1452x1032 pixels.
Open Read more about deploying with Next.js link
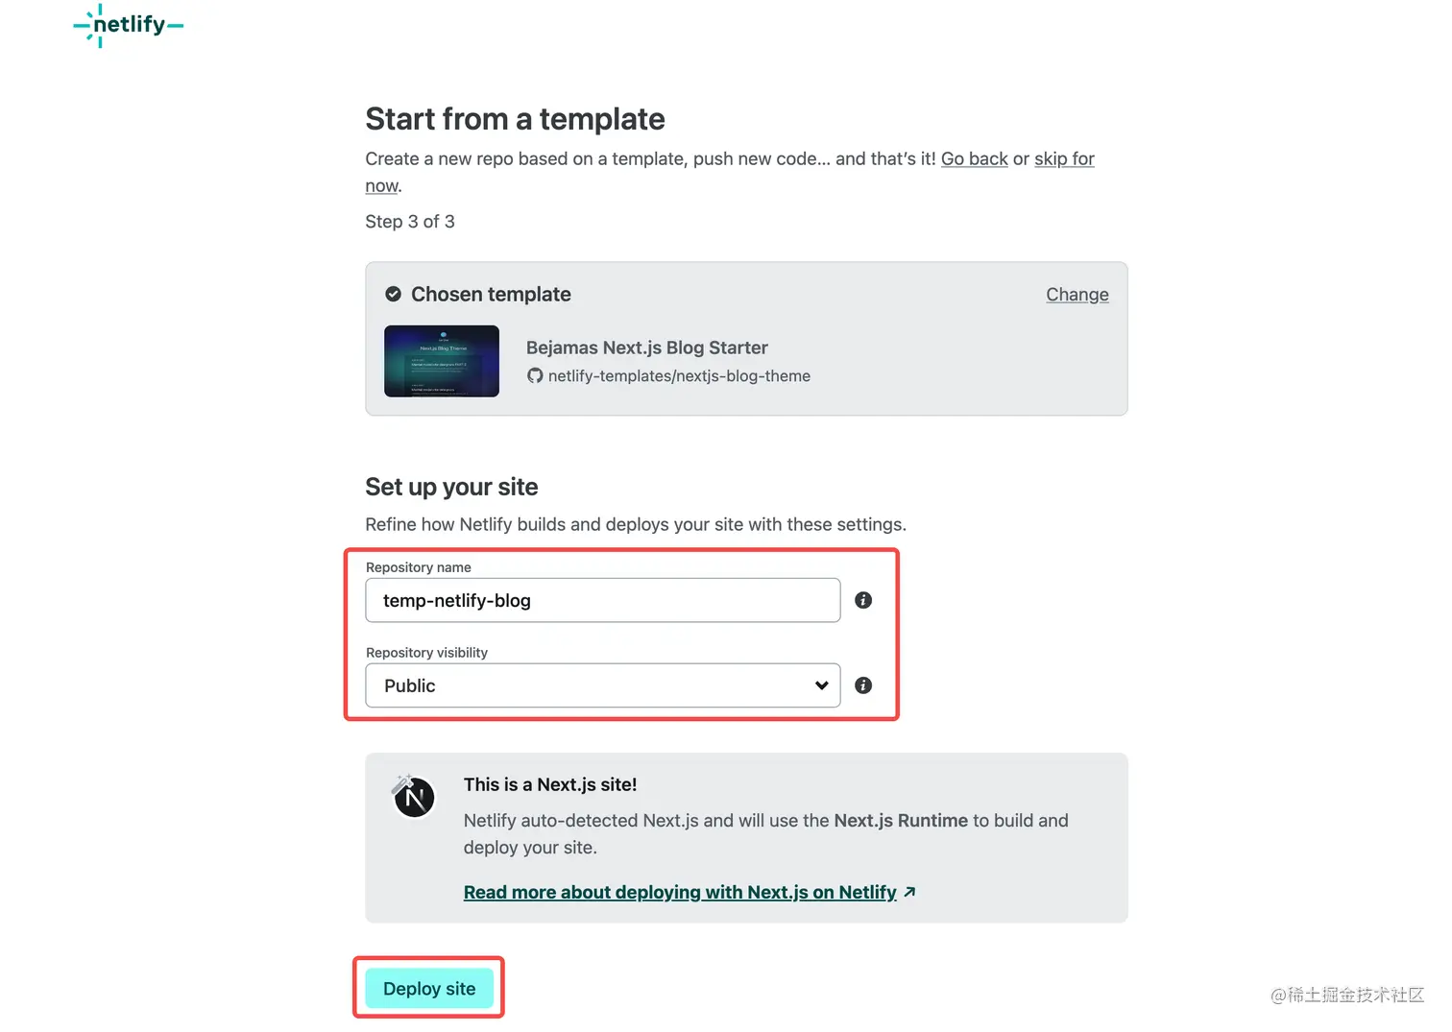click(x=680, y=892)
